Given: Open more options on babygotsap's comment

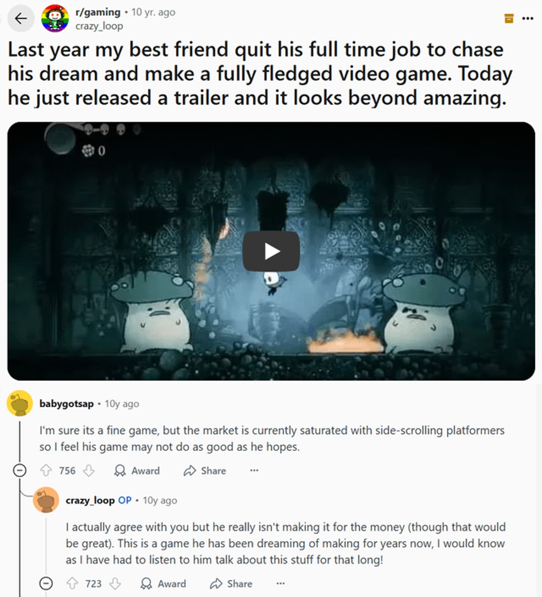Looking at the screenshot, I should [254, 471].
